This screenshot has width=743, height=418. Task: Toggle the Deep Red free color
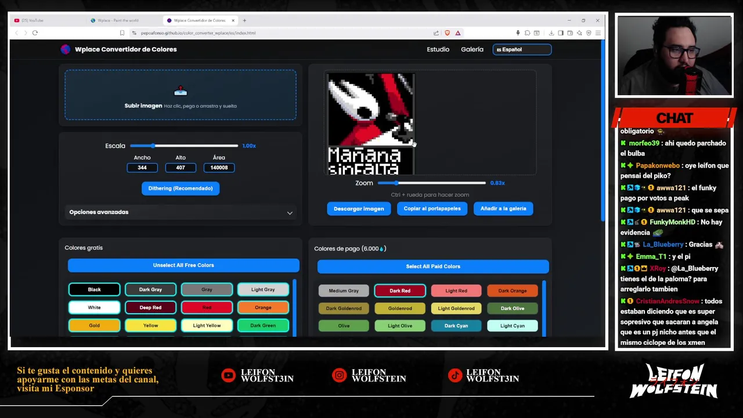(150, 308)
